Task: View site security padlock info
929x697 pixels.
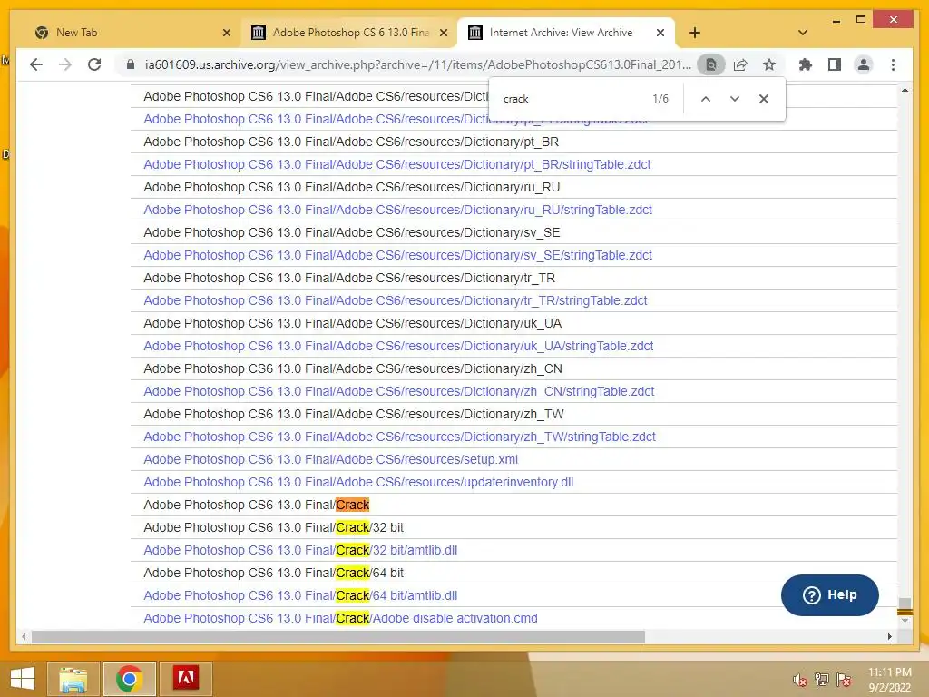Action: [x=131, y=64]
